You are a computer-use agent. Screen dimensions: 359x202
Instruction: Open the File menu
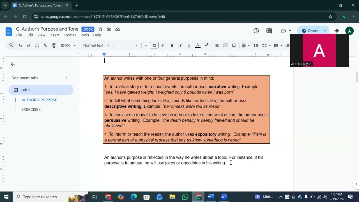(x=19, y=35)
